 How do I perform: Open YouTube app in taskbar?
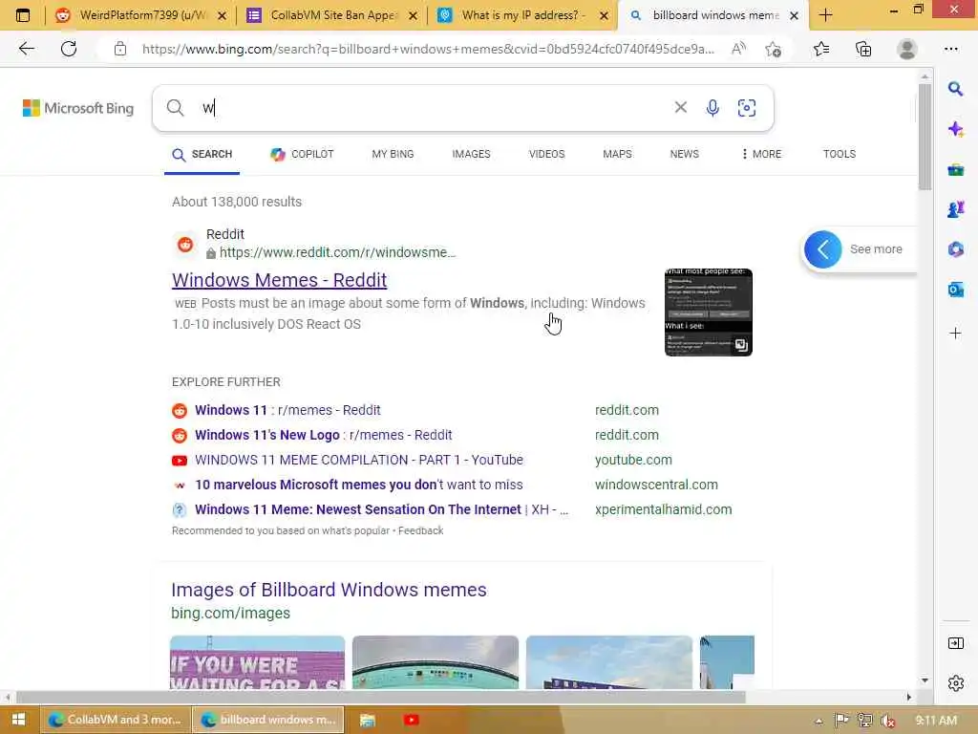click(x=411, y=720)
